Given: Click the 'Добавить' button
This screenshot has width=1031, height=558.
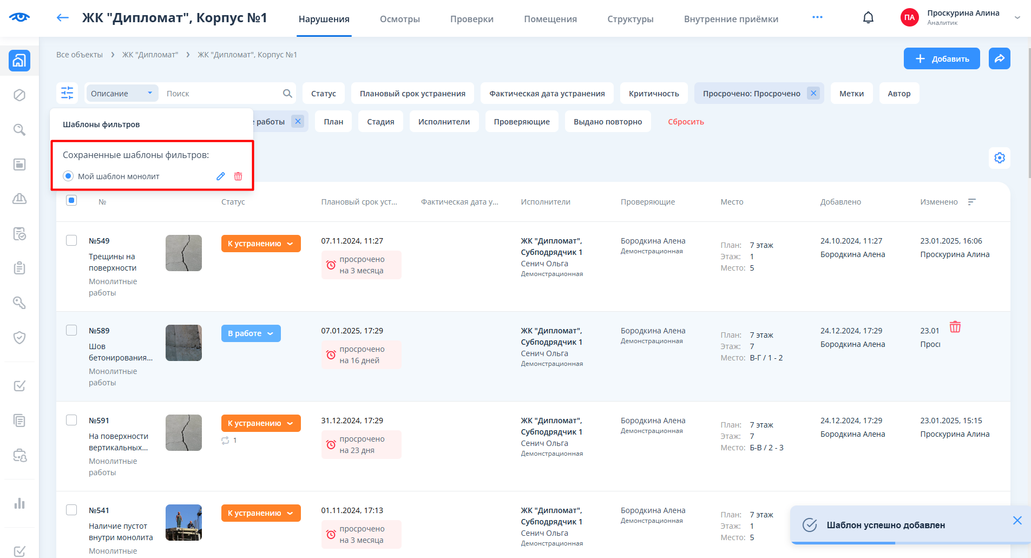Looking at the screenshot, I should 941,58.
